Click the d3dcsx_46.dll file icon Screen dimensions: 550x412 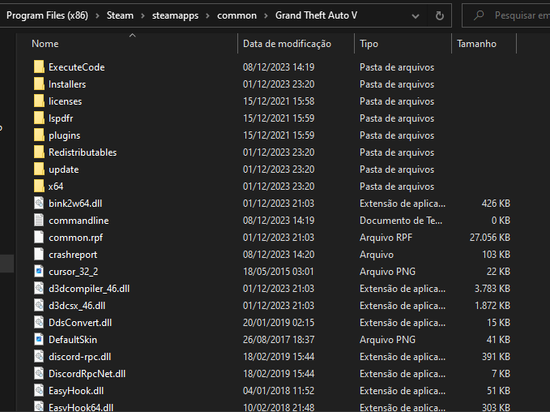39,305
